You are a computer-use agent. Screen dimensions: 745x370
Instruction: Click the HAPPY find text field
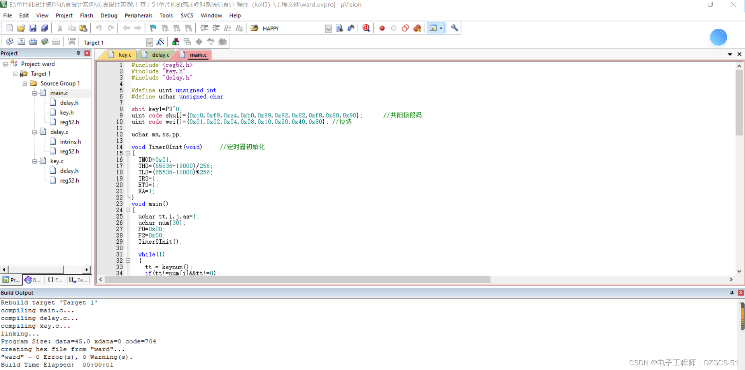point(293,28)
